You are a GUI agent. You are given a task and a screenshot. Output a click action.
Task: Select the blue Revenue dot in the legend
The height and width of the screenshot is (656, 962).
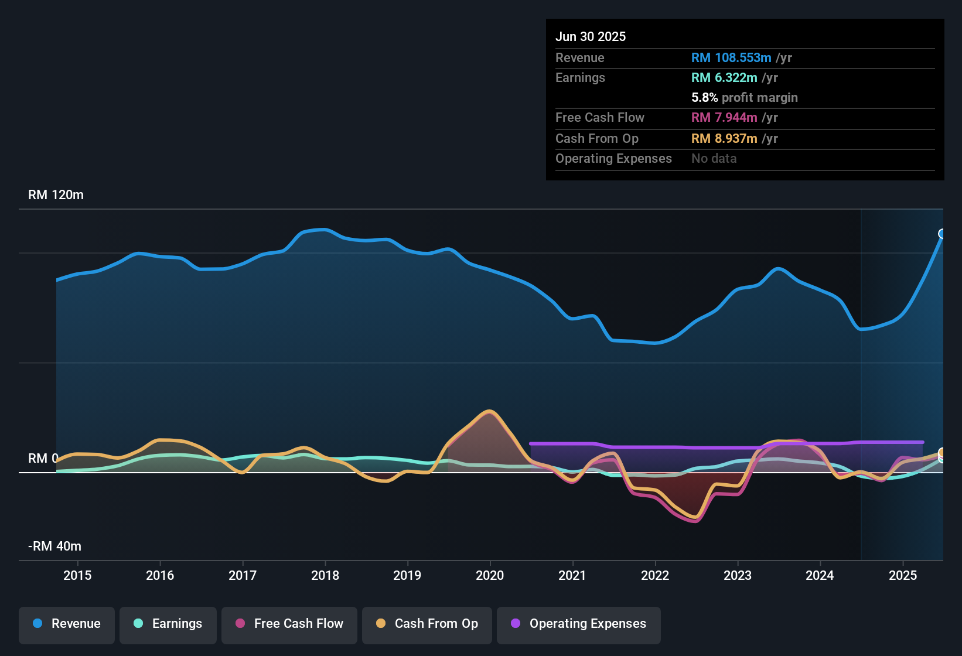(37, 624)
